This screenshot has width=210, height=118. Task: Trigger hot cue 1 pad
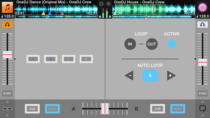coord(33,59)
